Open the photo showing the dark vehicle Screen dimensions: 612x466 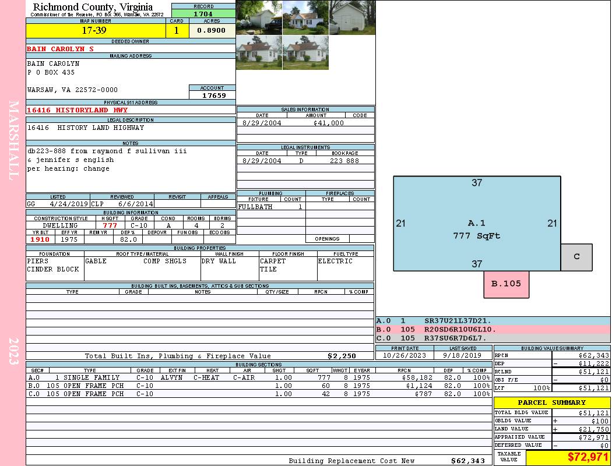pyautogui.click(x=259, y=17)
